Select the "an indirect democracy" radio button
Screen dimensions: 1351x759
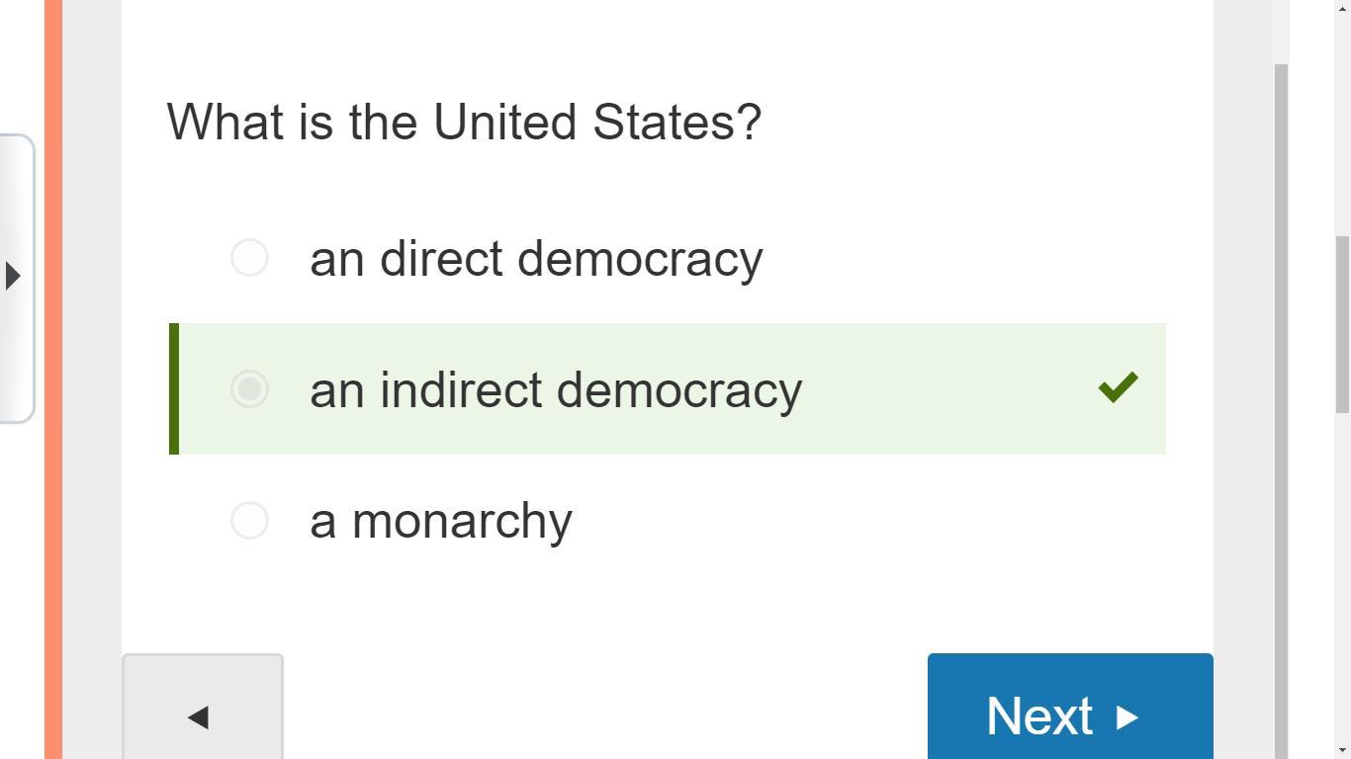[249, 389]
